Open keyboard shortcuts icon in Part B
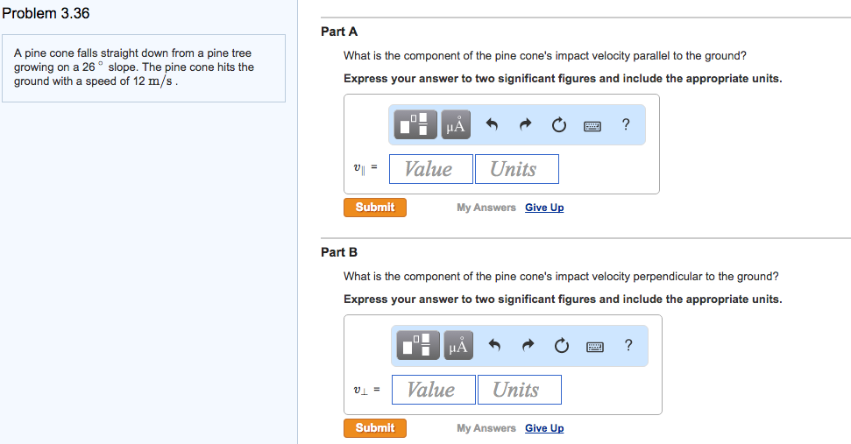The image size is (851, 444). pyautogui.click(x=595, y=346)
